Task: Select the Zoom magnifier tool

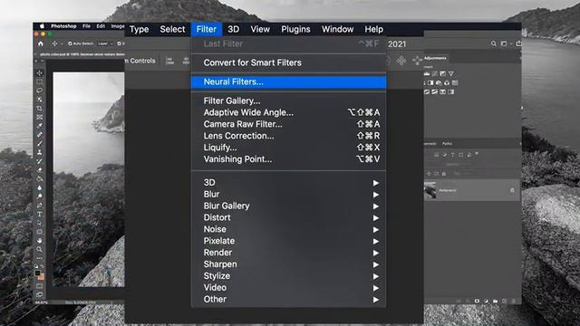Action: [40, 250]
